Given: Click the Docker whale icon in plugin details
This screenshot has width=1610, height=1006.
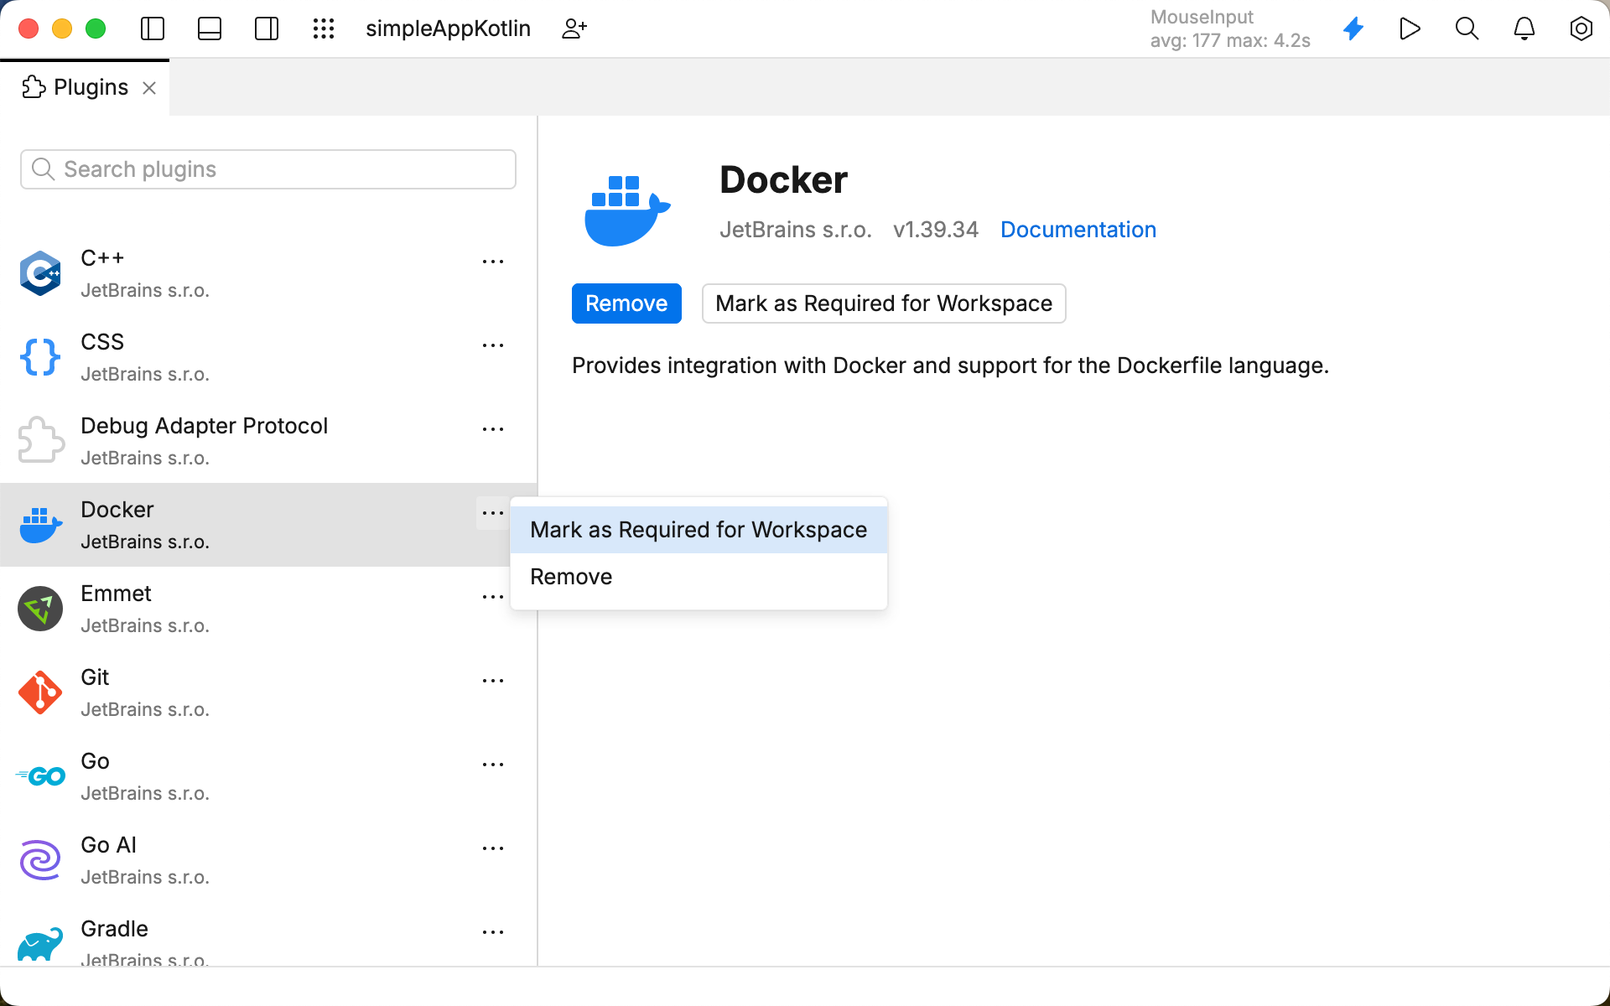Looking at the screenshot, I should 626,209.
